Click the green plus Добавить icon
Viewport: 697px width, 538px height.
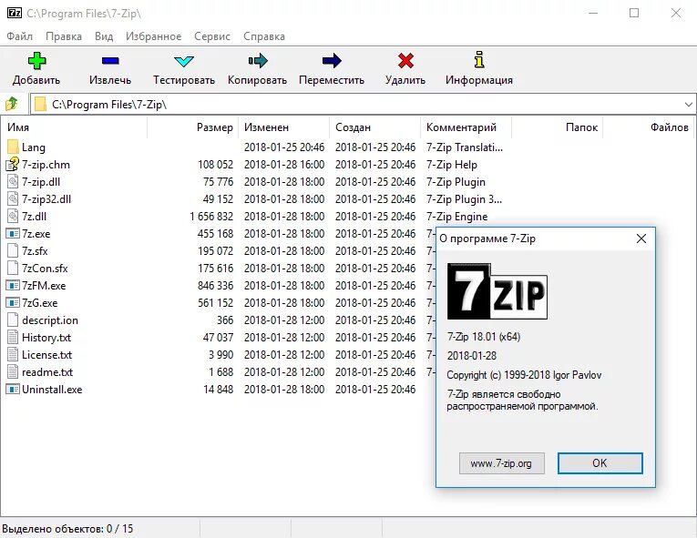(x=36, y=60)
